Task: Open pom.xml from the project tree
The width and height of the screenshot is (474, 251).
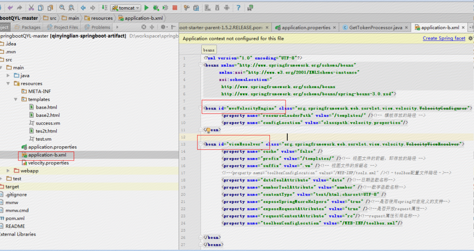Action: click(x=15, y=218)
